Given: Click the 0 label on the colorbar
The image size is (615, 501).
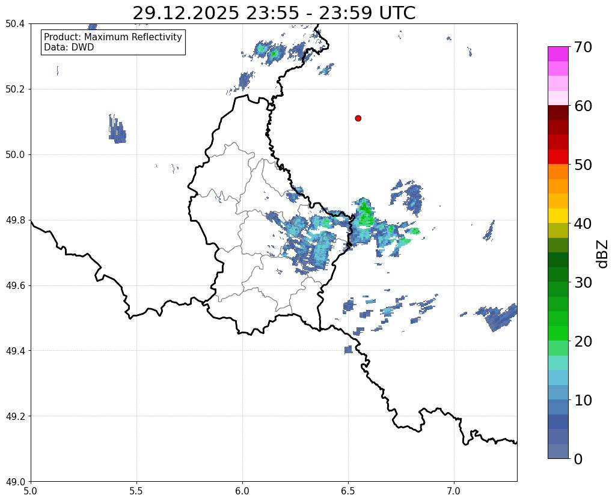Looking at the screenshot, I should 578,459.
